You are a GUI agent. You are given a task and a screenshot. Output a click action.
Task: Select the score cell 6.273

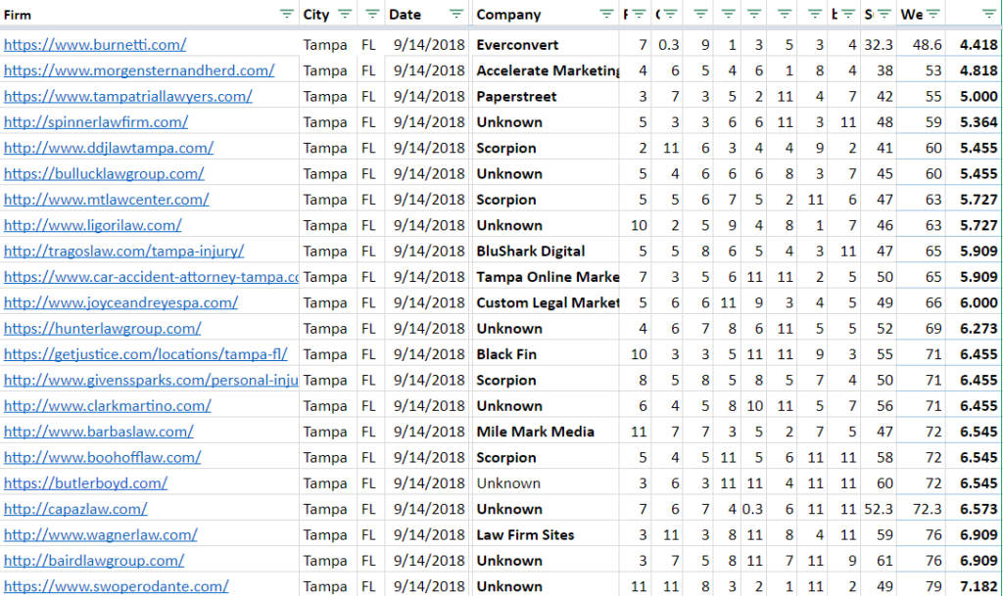(x=973, y=329)
